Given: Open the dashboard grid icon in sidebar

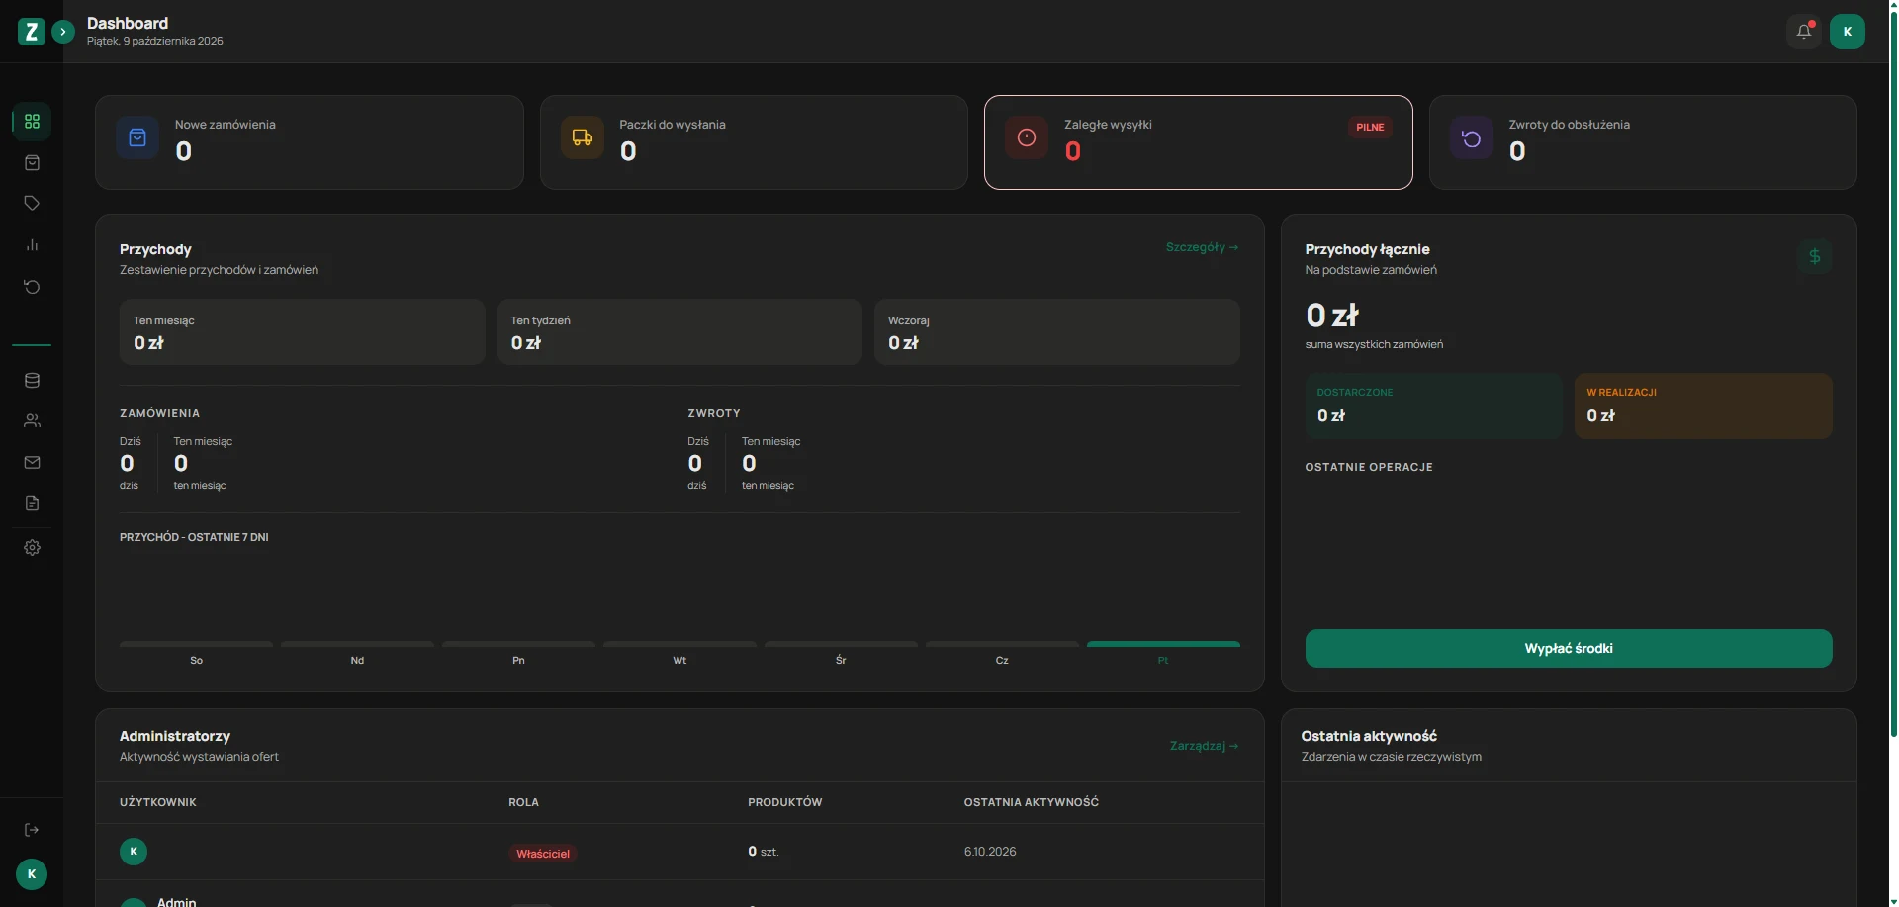Looking at the screenshot, I should pyautogui.click(x=32, y=121).
